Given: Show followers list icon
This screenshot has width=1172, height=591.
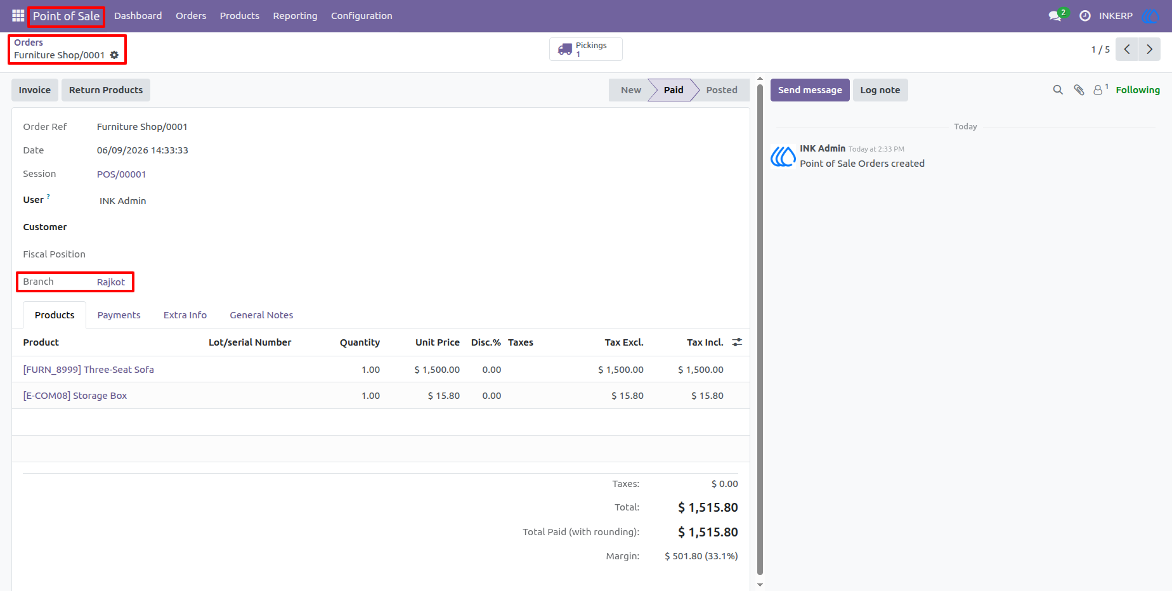Looking at the screenshot, I should click(1100, 90).
